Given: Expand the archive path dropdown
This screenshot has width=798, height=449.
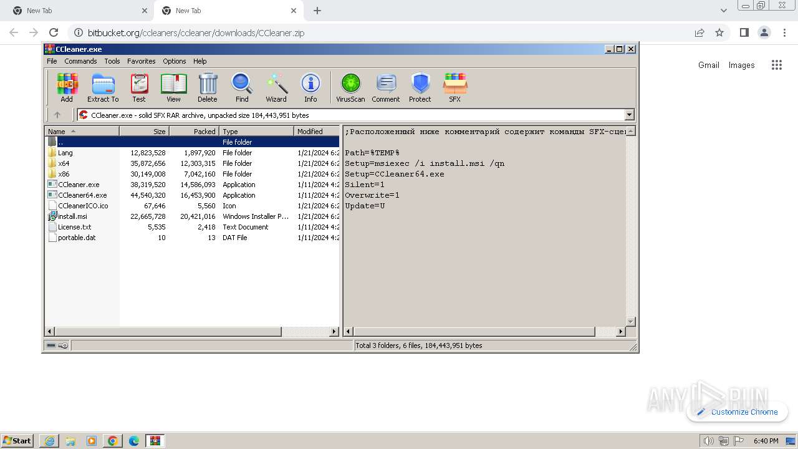Looking at the screenshot, I should [629, 115].
